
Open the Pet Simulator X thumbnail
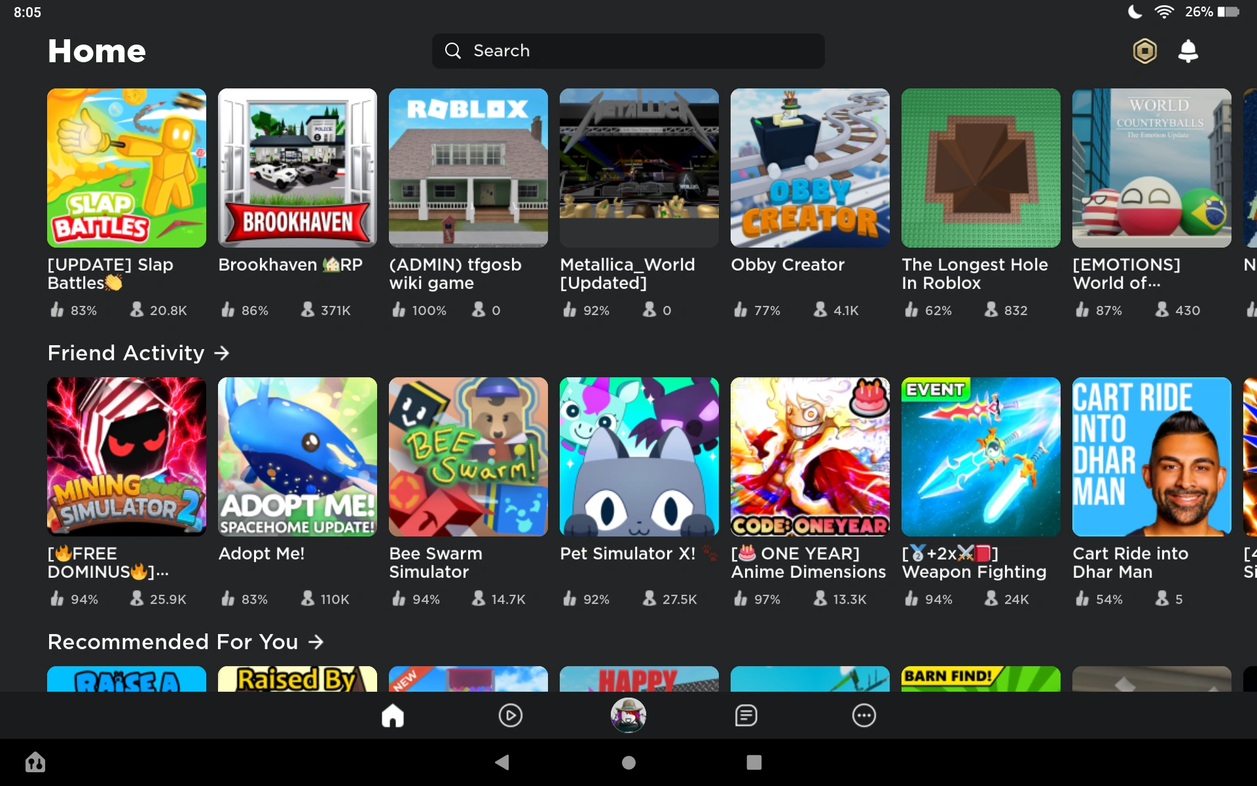639,457
